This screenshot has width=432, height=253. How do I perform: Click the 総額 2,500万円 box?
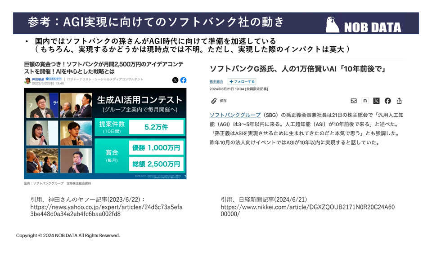[x=156, y=164]
